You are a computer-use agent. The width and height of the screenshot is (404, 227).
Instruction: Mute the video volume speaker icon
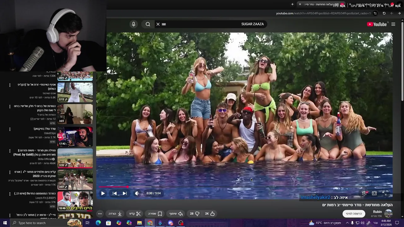pyautogui.click(x=137, y=193)
